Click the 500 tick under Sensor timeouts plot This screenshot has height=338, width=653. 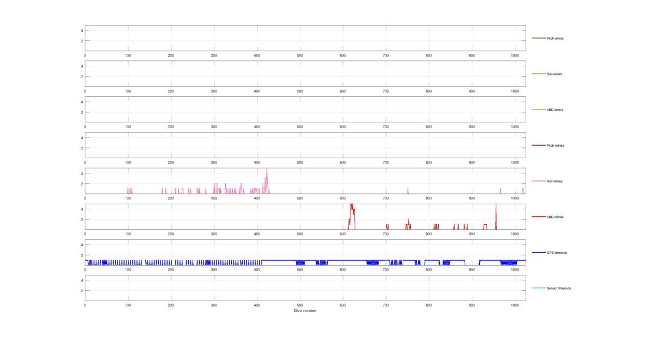coord(300,305)
